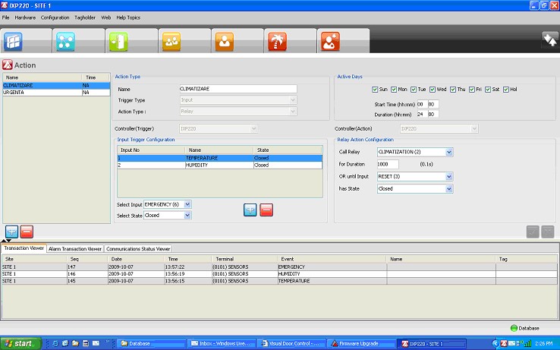Toggle the Thu active day checkbox
This screenshot has height=350, width=560.
click(453, 90)
